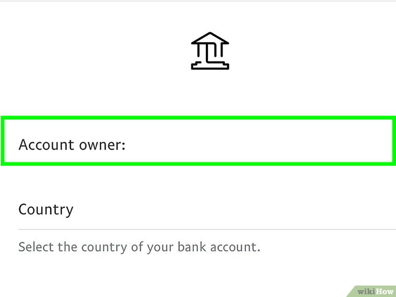Image resolution: width=396 pixels, height=297 pixels.
Task: Click the wikiHow watermark logo
Action: point(375,291)
